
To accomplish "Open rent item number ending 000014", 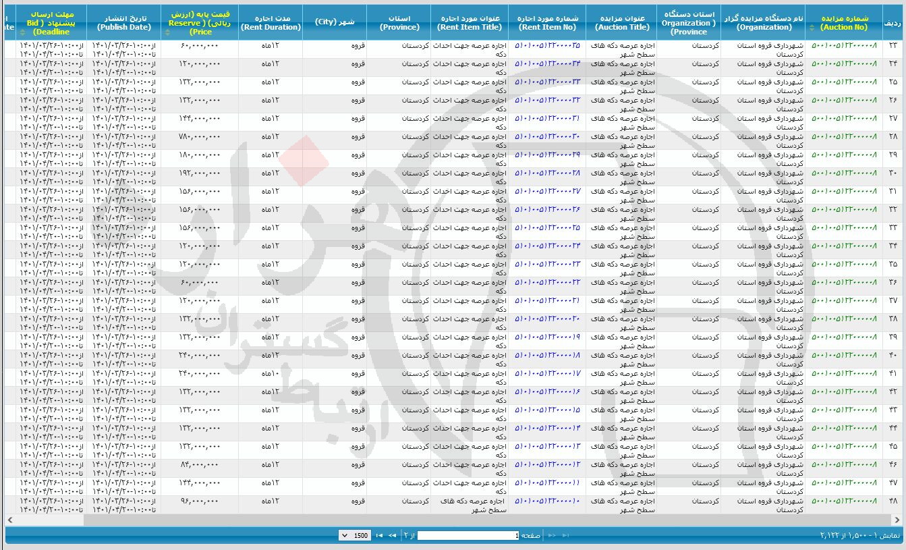I will 547,429.
